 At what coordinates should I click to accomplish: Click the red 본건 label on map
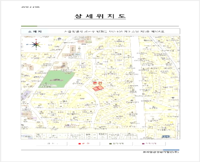(97, 83)
